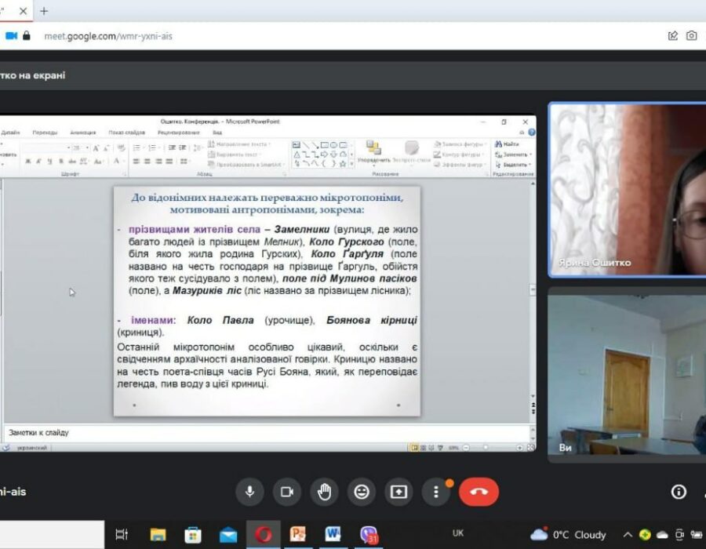Open Word from the taskbar
706x549 pixels.
point(333,535)
